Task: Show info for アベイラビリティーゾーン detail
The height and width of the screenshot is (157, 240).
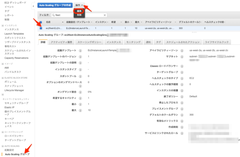Action: [182, 51]
